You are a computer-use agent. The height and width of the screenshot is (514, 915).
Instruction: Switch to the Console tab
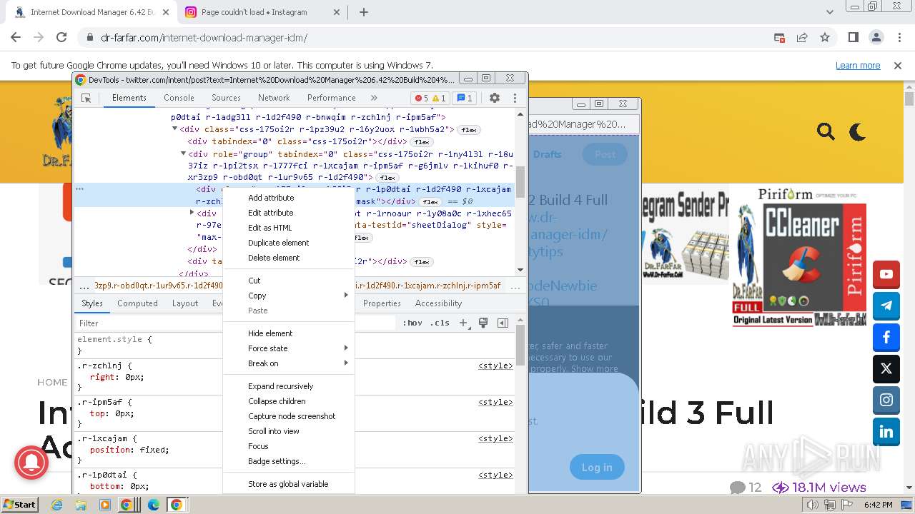(x=179, y=98)
